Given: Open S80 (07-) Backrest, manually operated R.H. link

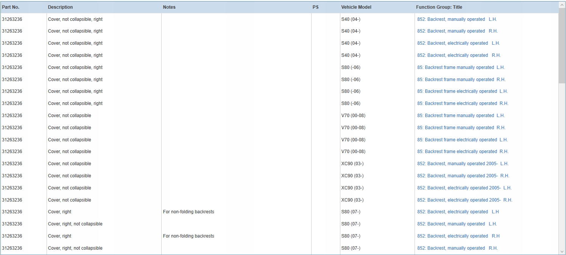Looking at the screenshot, I should point(457,248).
